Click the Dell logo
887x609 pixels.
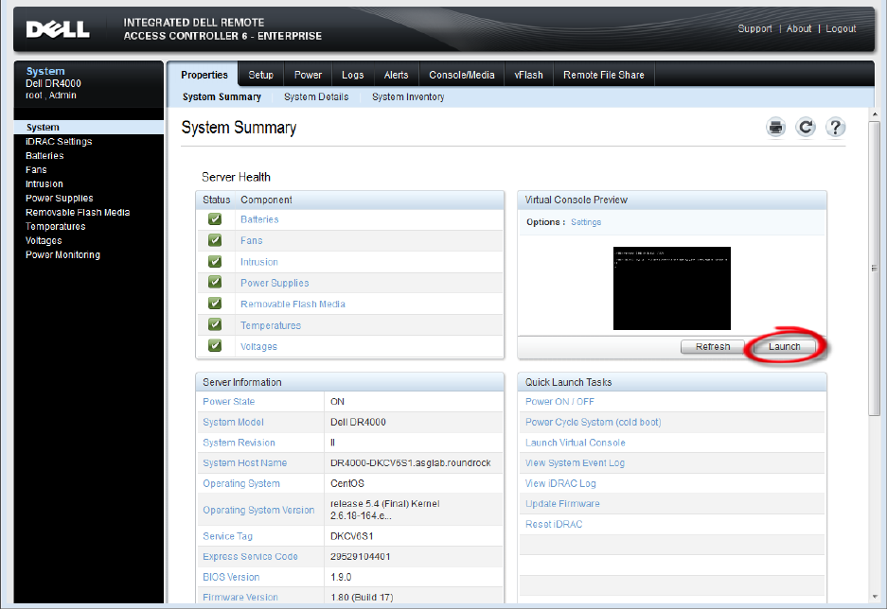[x=58, y=28]
